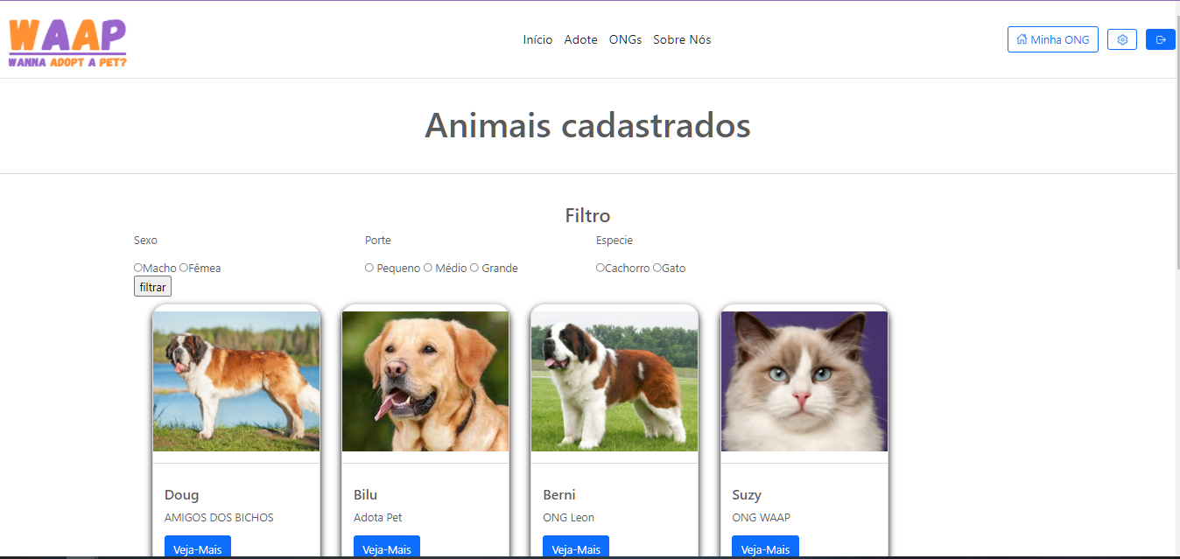Choose the Gato species option
Viewport: 1180px width, 559px height.
pos(657,268)
